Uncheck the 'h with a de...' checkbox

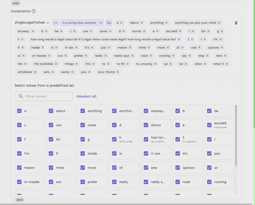point(114,139)
